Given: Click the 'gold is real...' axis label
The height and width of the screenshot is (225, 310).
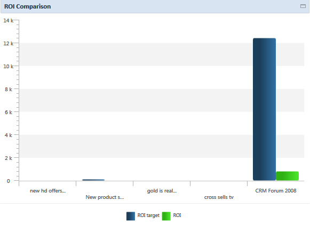Looking at the screenshot, I should [x=162, y=191].
